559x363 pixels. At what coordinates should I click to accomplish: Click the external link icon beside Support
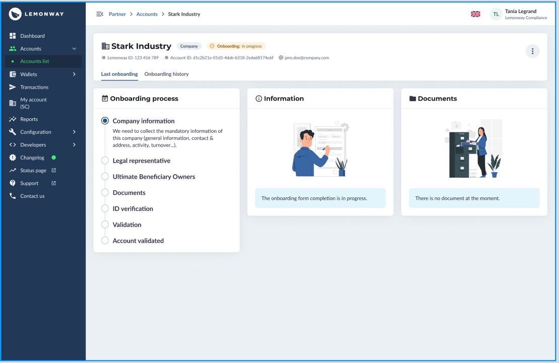54,183
